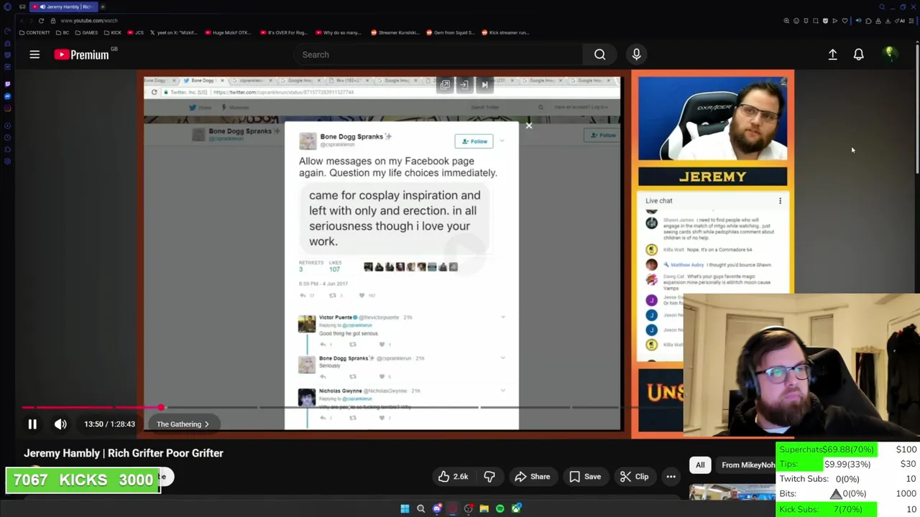Switch to the Jeremy Hambly browser tab
Viewport: 920px width, 517px height.
[63, 6]
